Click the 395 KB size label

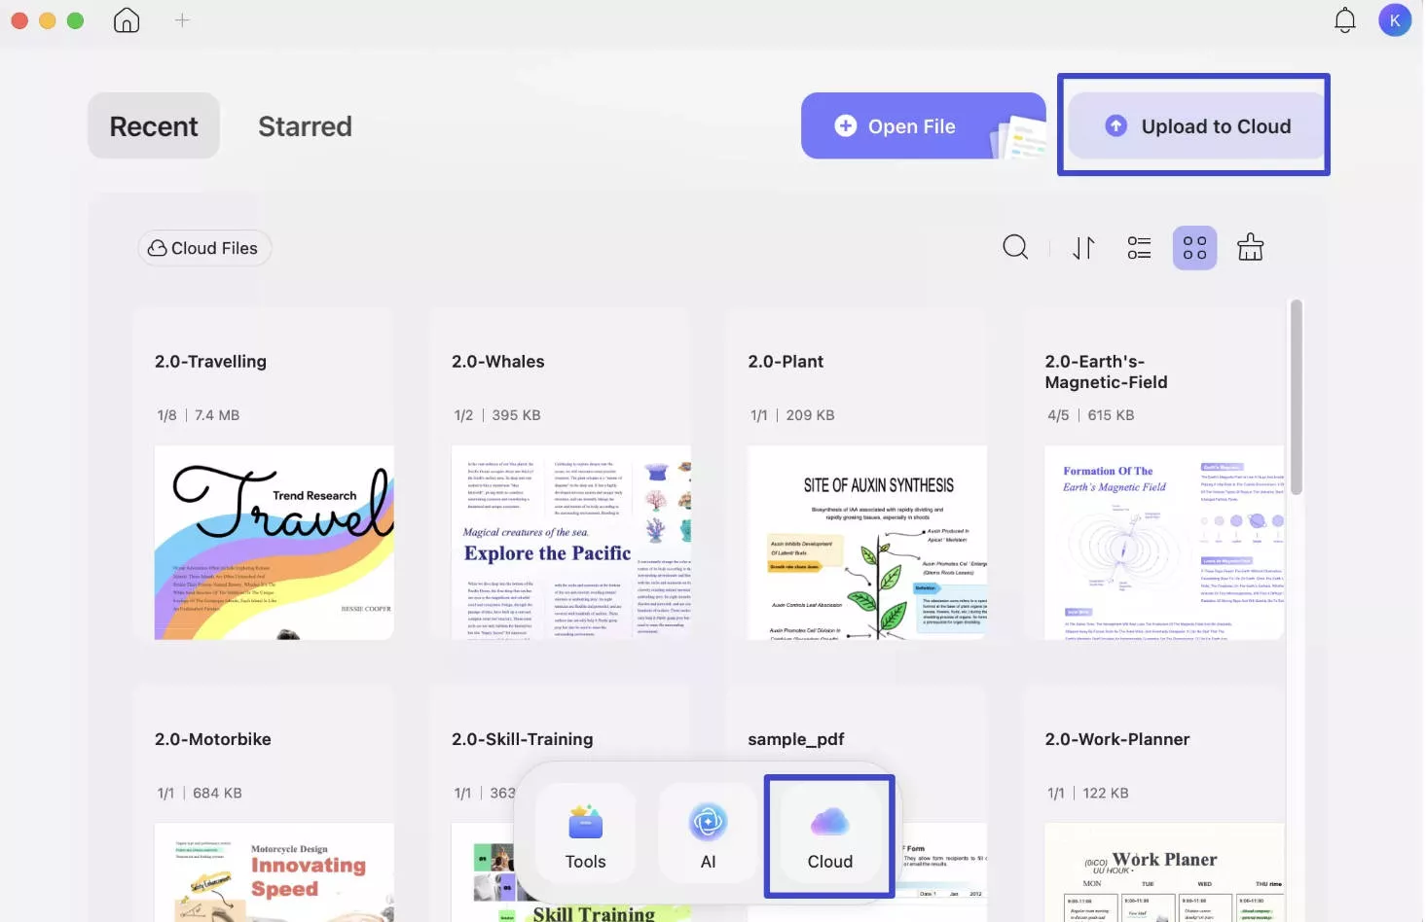tap(516, 415)
